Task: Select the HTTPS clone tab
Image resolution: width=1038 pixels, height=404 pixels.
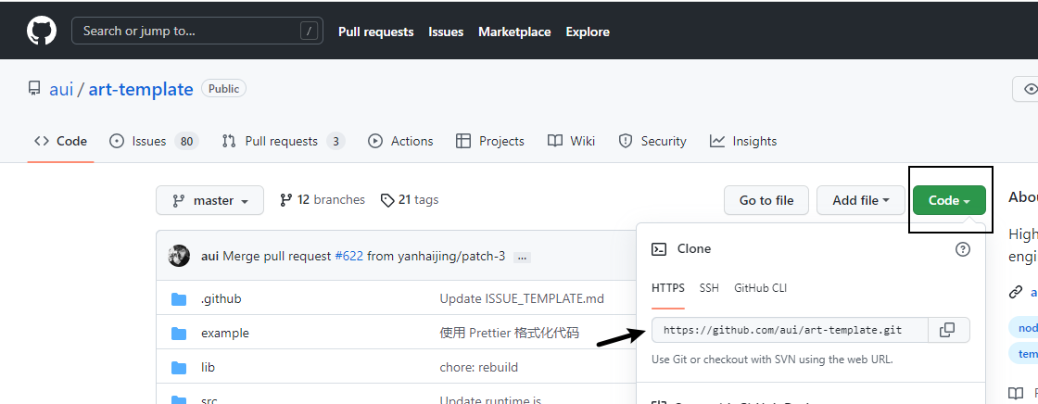Action: coord(668,288)
